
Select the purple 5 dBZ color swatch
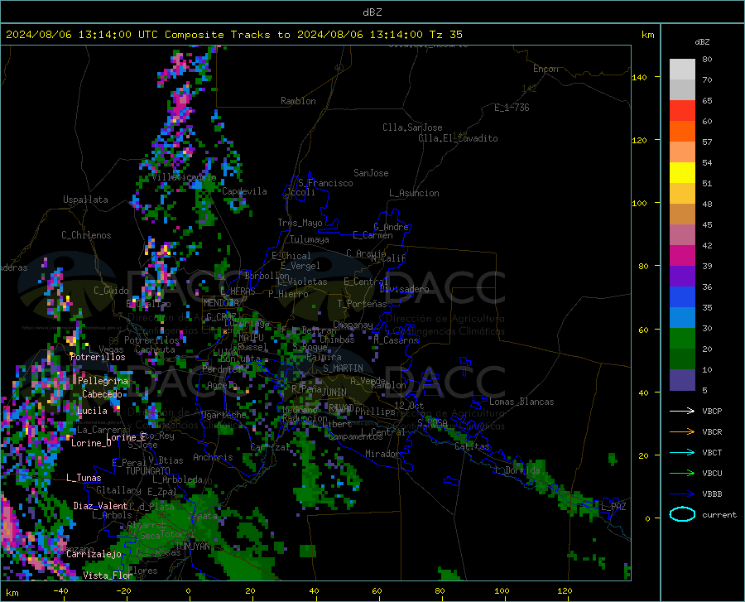[682, 380]
